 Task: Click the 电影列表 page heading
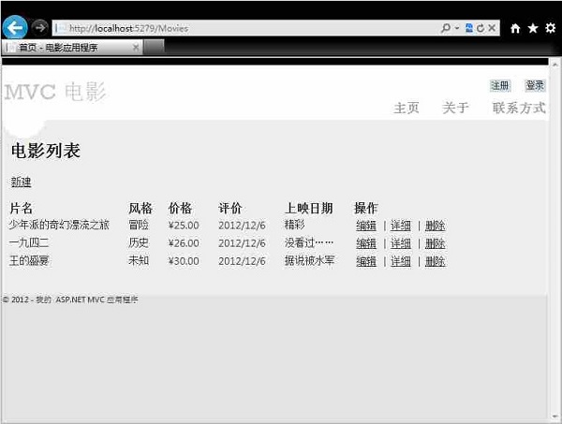click(46, 151)
